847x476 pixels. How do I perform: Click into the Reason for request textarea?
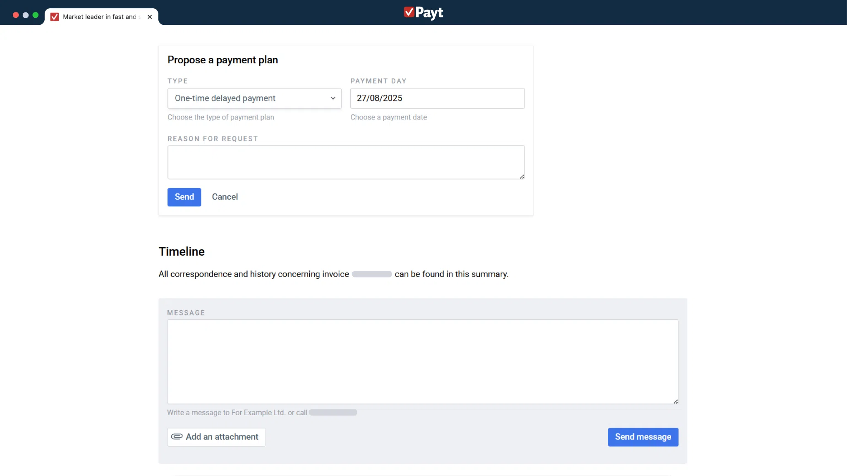(346, 162)
